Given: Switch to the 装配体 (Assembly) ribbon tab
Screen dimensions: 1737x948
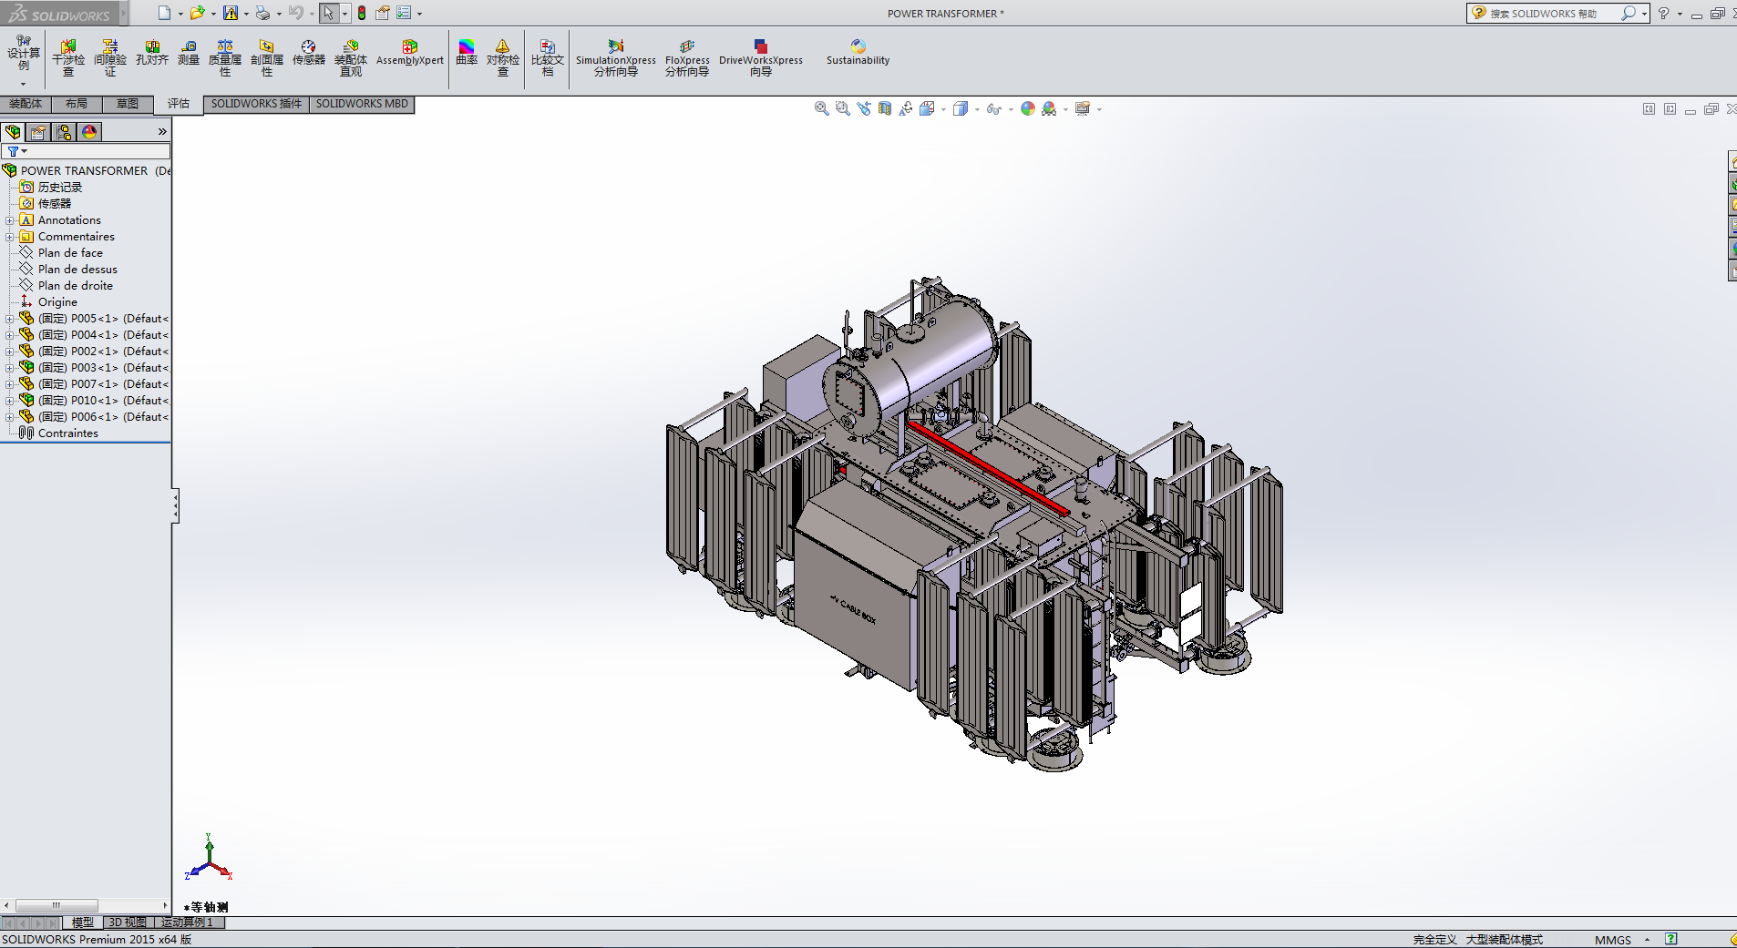Looking at the screenshot, I should click(26, 104).
